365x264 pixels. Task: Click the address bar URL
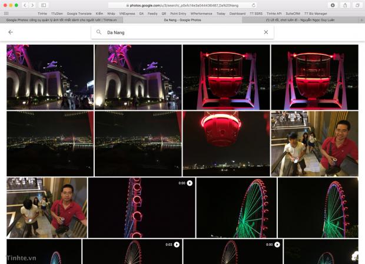182,5
